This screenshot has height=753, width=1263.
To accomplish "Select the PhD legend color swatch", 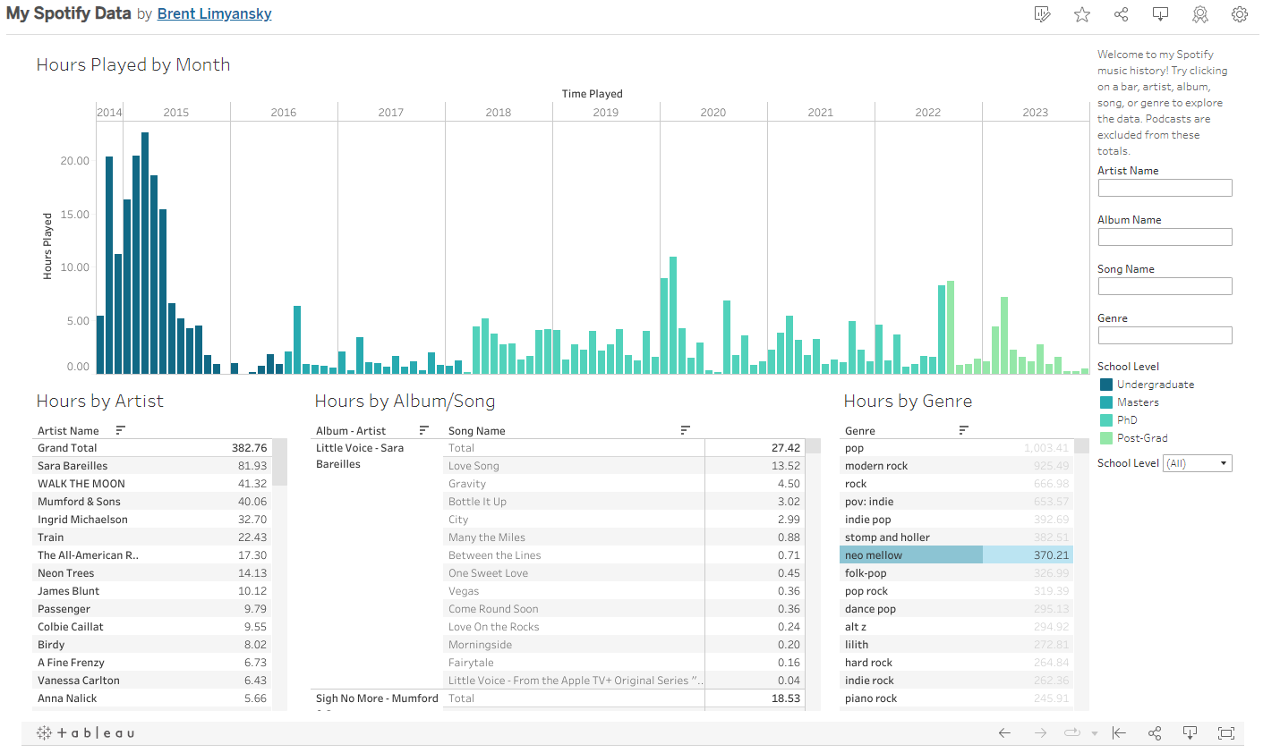I will pyautogui.click(x=1105, y=420).
